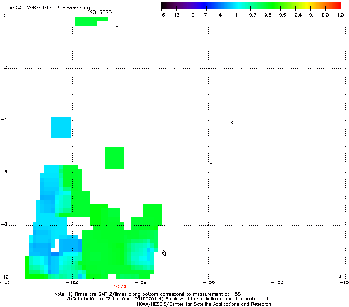Click the -153 longitude axis label
The image size is (349, 307).
coord(277,282)
